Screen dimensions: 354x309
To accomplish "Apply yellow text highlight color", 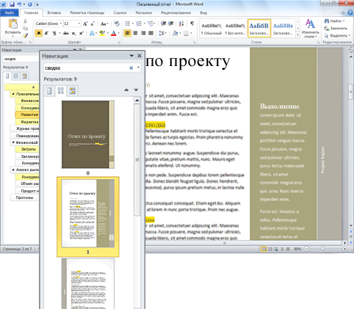I will [x=102, y=33].
